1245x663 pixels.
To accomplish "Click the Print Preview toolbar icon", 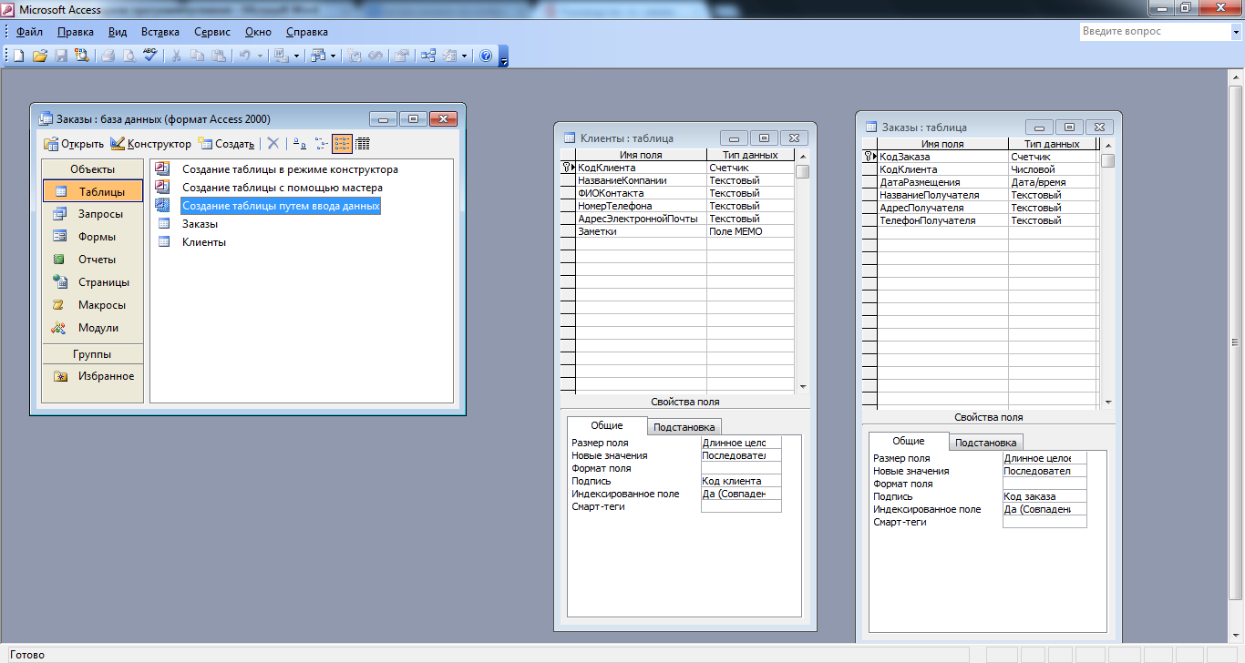I will pos(129,56).
